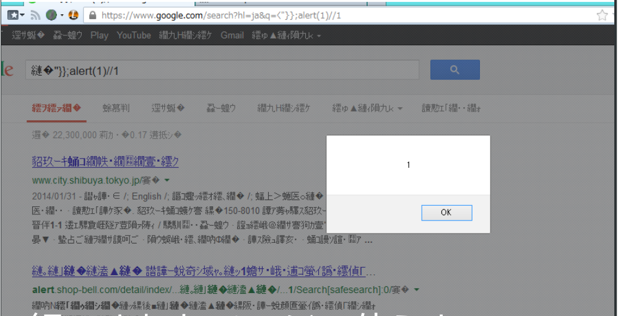Open Gmail in the top bar

(232, 35)
